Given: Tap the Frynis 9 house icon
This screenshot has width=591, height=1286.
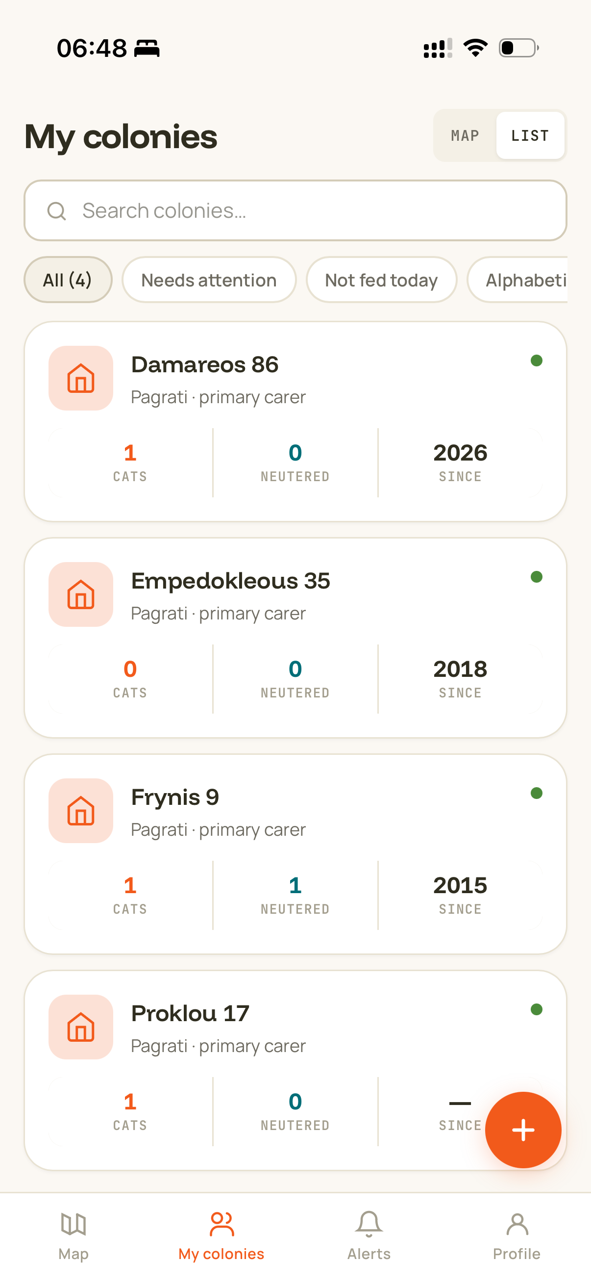Looking at the screenshot, I should [81, 810].
